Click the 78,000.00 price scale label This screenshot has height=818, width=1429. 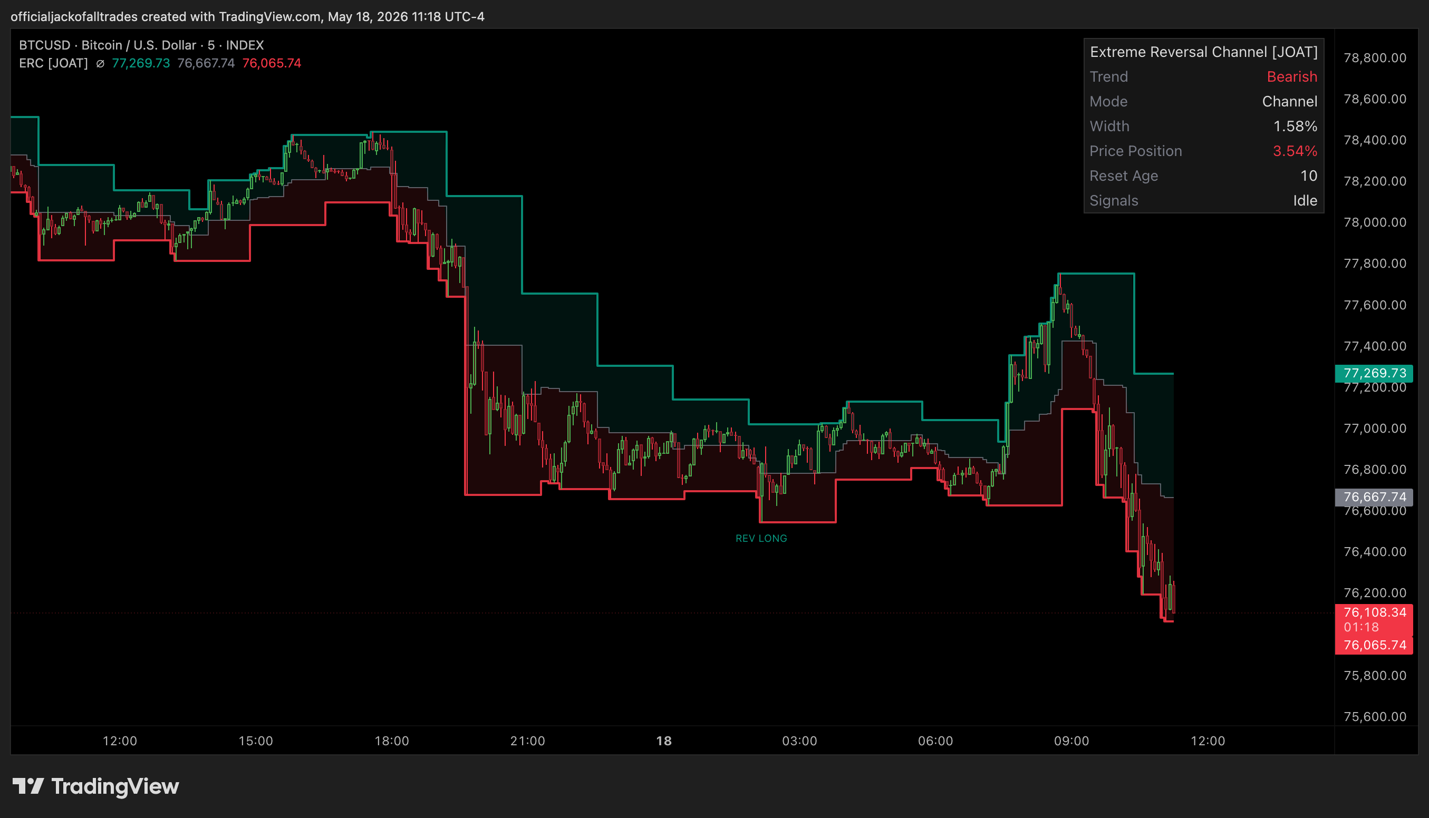pos(1375,222)
